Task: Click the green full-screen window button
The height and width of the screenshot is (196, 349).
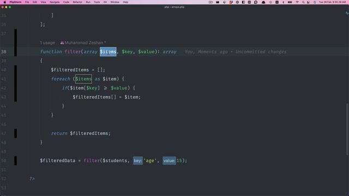Action: pyautogui.click(x=10, y=7)
